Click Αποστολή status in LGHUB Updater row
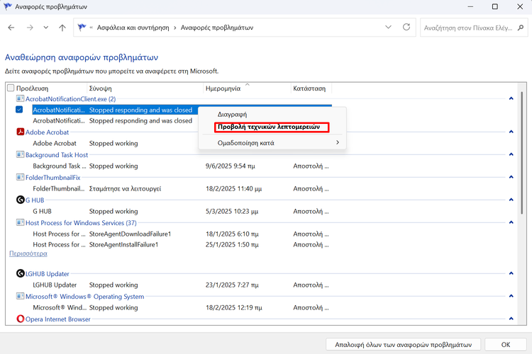The height and width of the screenshot is (354, 532). coord(311,285)
